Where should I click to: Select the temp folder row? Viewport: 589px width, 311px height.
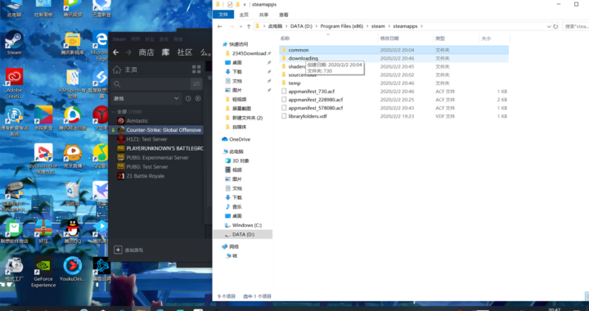[394, 83]
